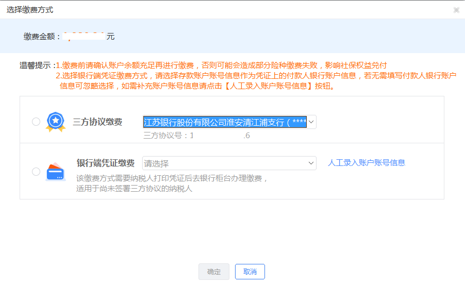
Task: Select the 银行端凭证缴费 radio button
Action: click(36, 171)
